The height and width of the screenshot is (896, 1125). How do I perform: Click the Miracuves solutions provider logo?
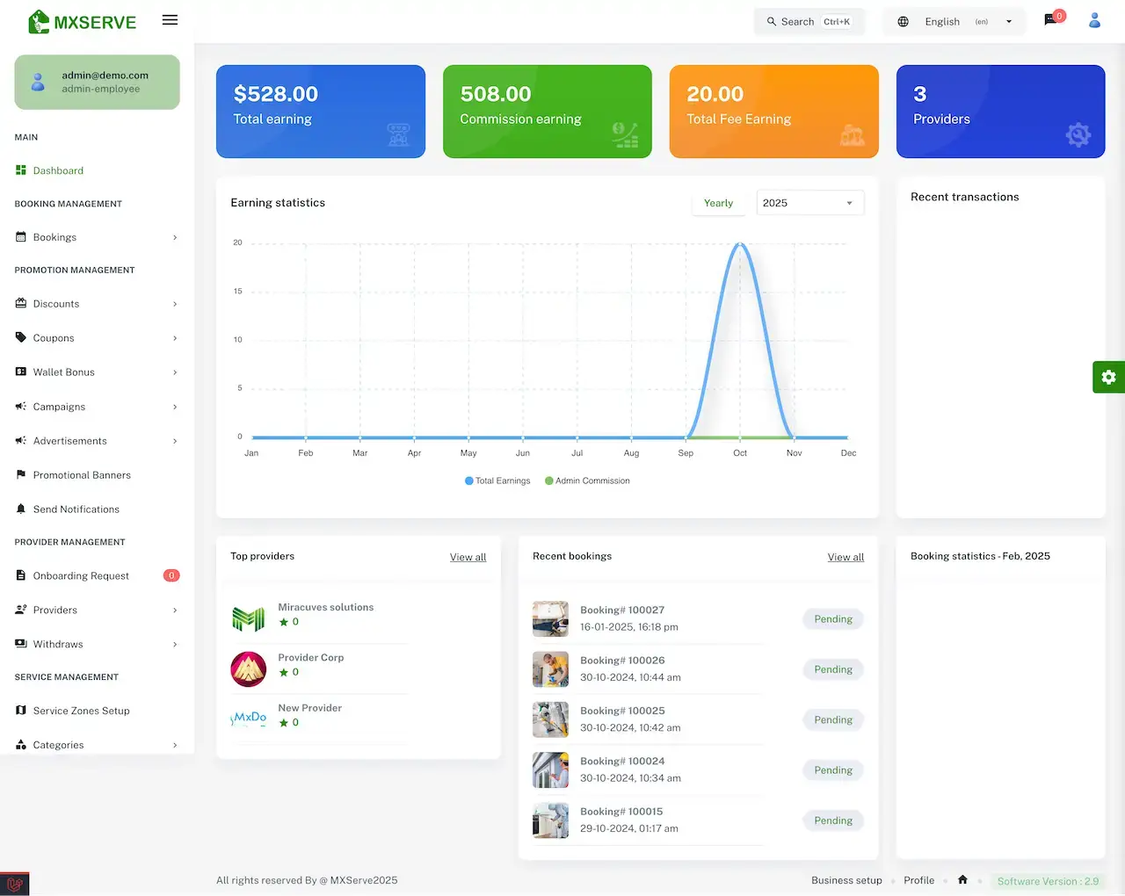click(249, 619)
